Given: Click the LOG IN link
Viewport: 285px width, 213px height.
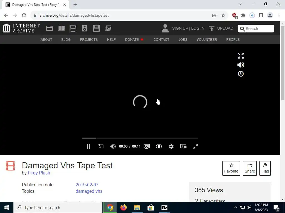Looking at the screenshot, I should [x=198, y=29].
